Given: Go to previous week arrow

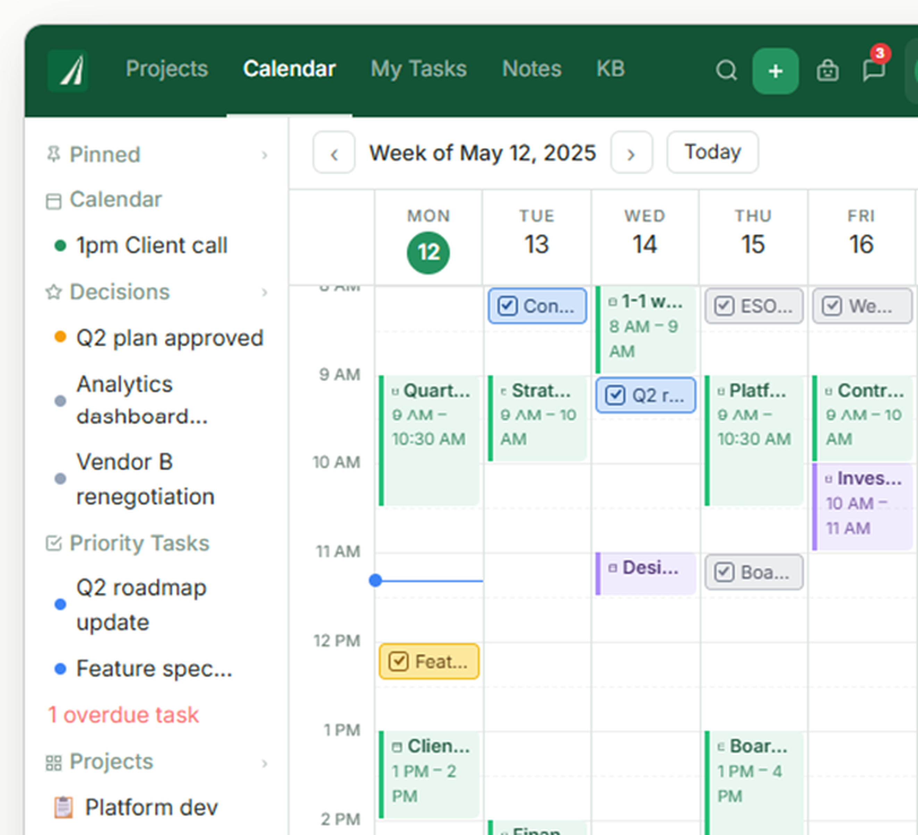Looking at the screenshot, I should coord(334,152).
